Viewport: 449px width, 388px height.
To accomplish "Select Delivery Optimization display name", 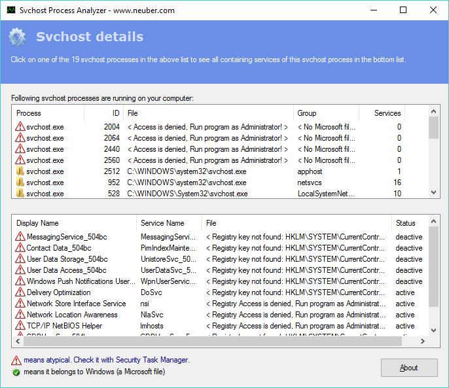I will coord(58,292).
